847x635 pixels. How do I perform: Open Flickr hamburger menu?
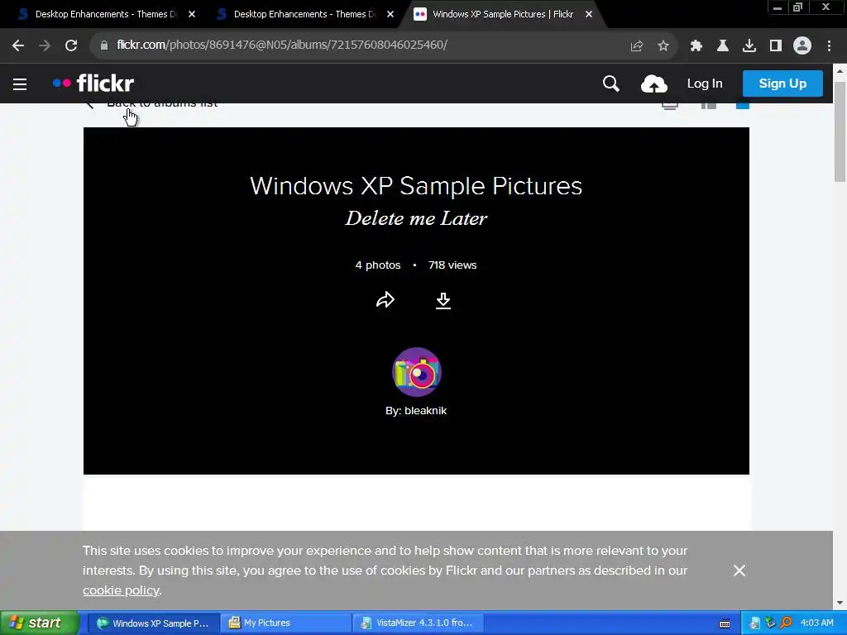(x=20, y=84)
